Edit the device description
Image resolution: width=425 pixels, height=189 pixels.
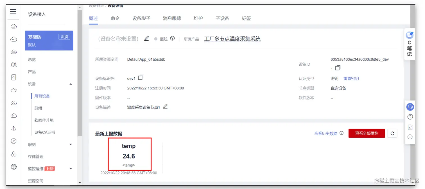pos(165,107)
